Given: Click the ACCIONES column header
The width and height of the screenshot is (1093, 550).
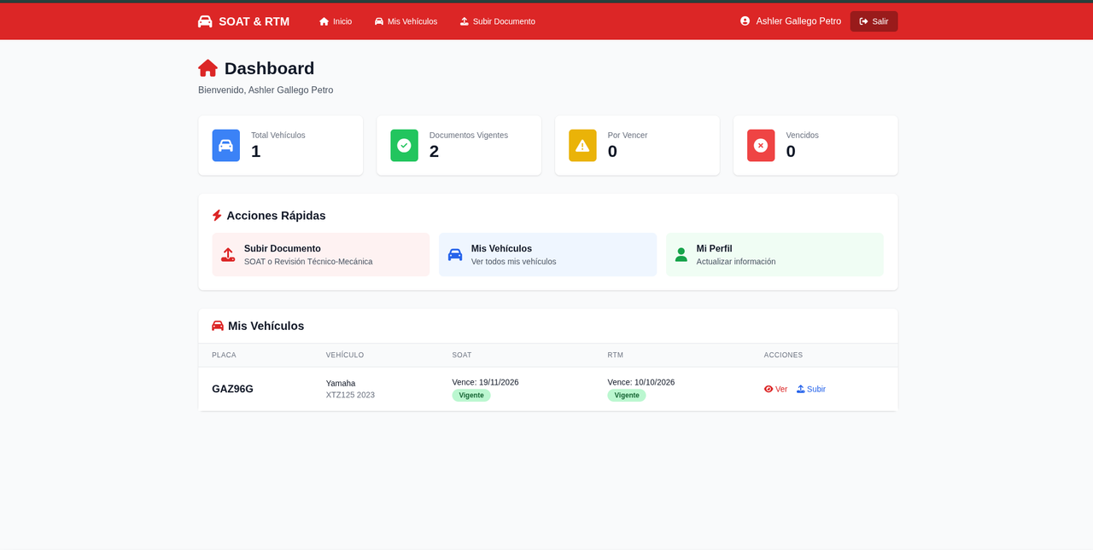Looking at the screenshot, I should 783,355.
